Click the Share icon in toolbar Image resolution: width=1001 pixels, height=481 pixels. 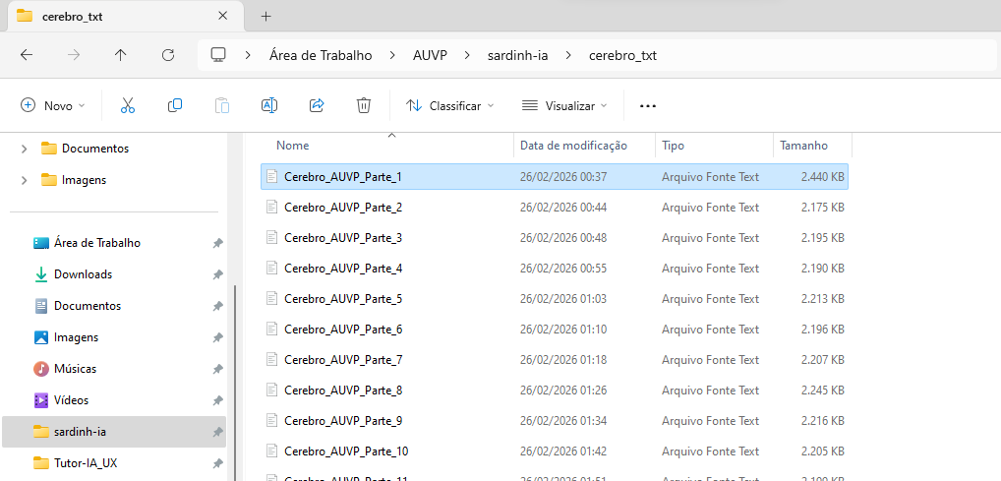(x=317, y=105)
